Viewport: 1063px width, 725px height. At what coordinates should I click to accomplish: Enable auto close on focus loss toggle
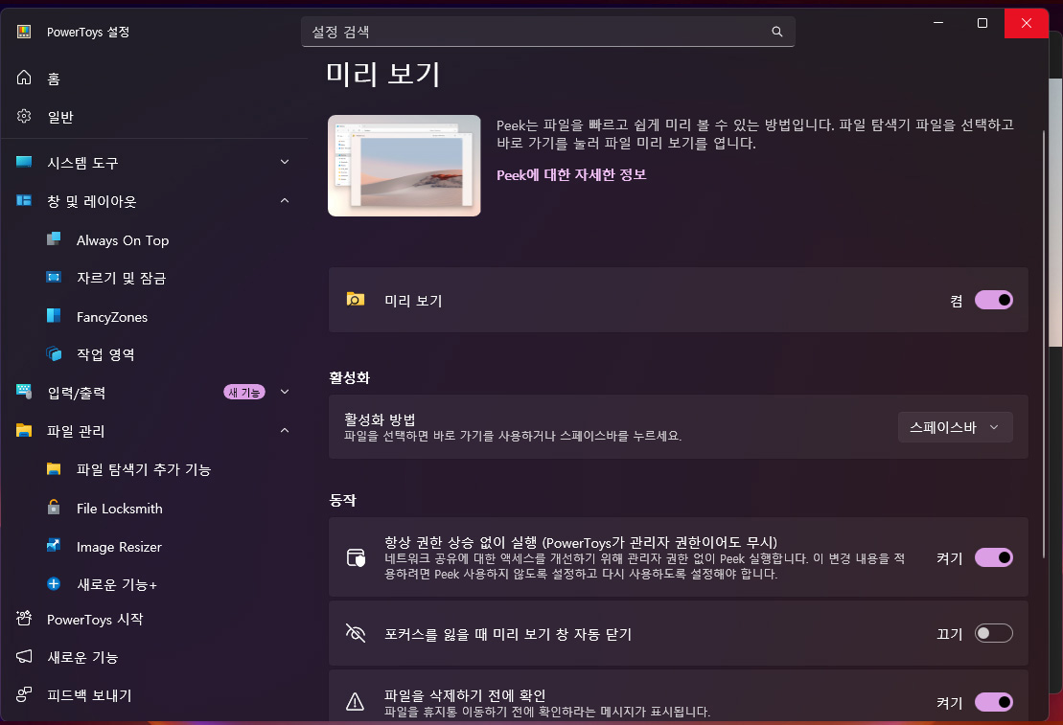[x=994, y=633]
